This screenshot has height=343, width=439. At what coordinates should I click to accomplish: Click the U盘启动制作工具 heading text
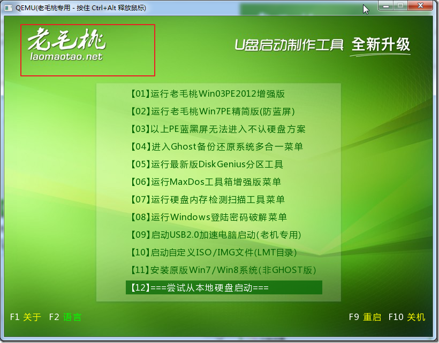click(x=289, y=45)
